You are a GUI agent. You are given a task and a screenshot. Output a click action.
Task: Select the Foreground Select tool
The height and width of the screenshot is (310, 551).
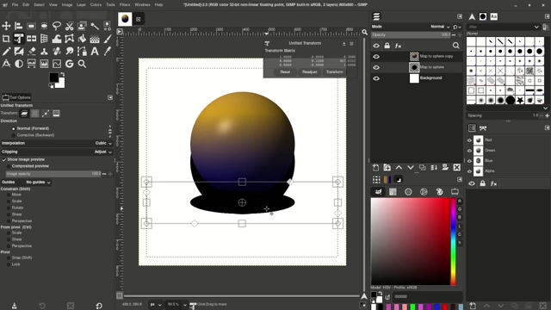pyautogui.click(x=82, y=26)
